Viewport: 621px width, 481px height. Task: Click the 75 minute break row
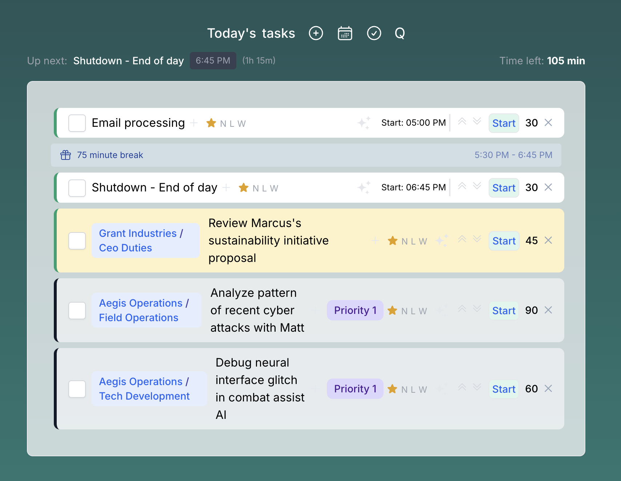click(306, 155)
